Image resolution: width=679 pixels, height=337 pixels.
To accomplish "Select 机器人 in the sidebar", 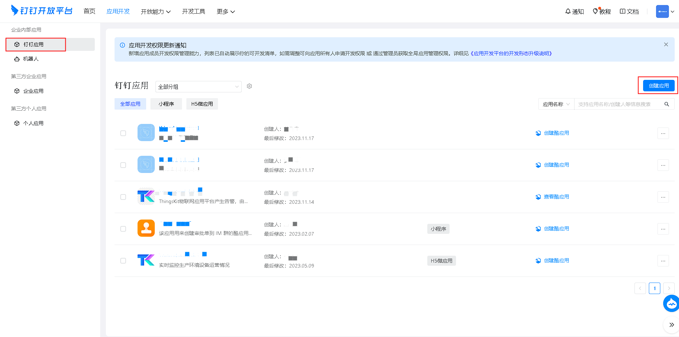I will [31, 59].
